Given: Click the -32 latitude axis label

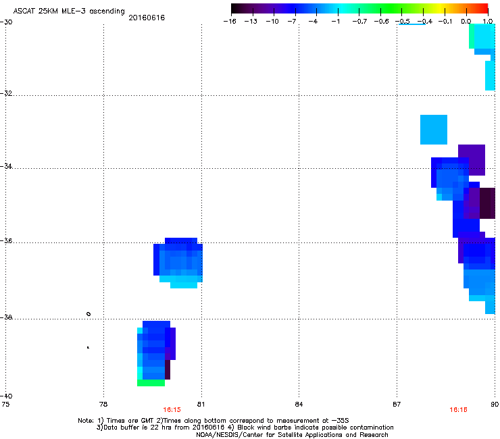Looking at the screenshot, I should coord(6,93).
